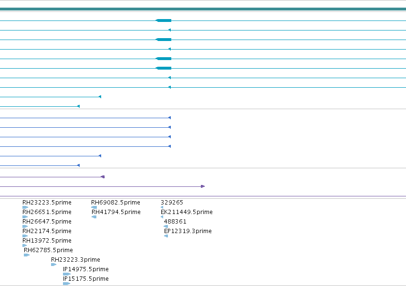This screenshot has width=406, height=286.
Task: Select the right-pointing purple arrowhead
Action: point(203,186)
